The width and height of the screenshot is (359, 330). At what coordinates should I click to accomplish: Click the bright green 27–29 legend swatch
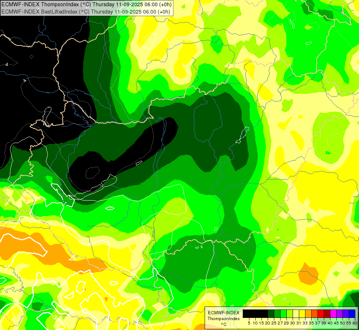click(x=283, y=313)
